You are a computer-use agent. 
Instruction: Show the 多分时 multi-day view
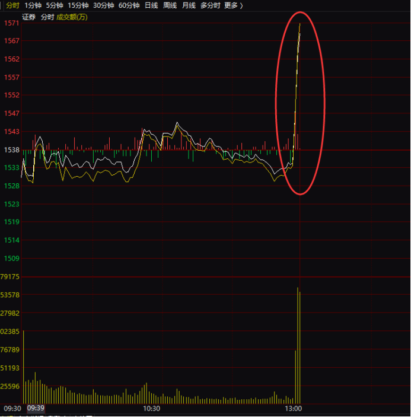(210, 5)
